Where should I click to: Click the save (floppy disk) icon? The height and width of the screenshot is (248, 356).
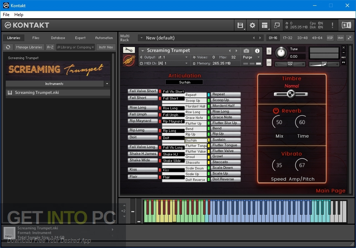(x=240, y=25)
